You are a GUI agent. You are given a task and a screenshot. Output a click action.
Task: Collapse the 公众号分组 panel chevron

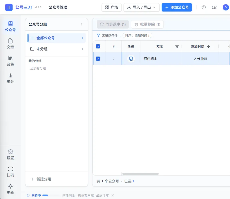coord(81,24)
